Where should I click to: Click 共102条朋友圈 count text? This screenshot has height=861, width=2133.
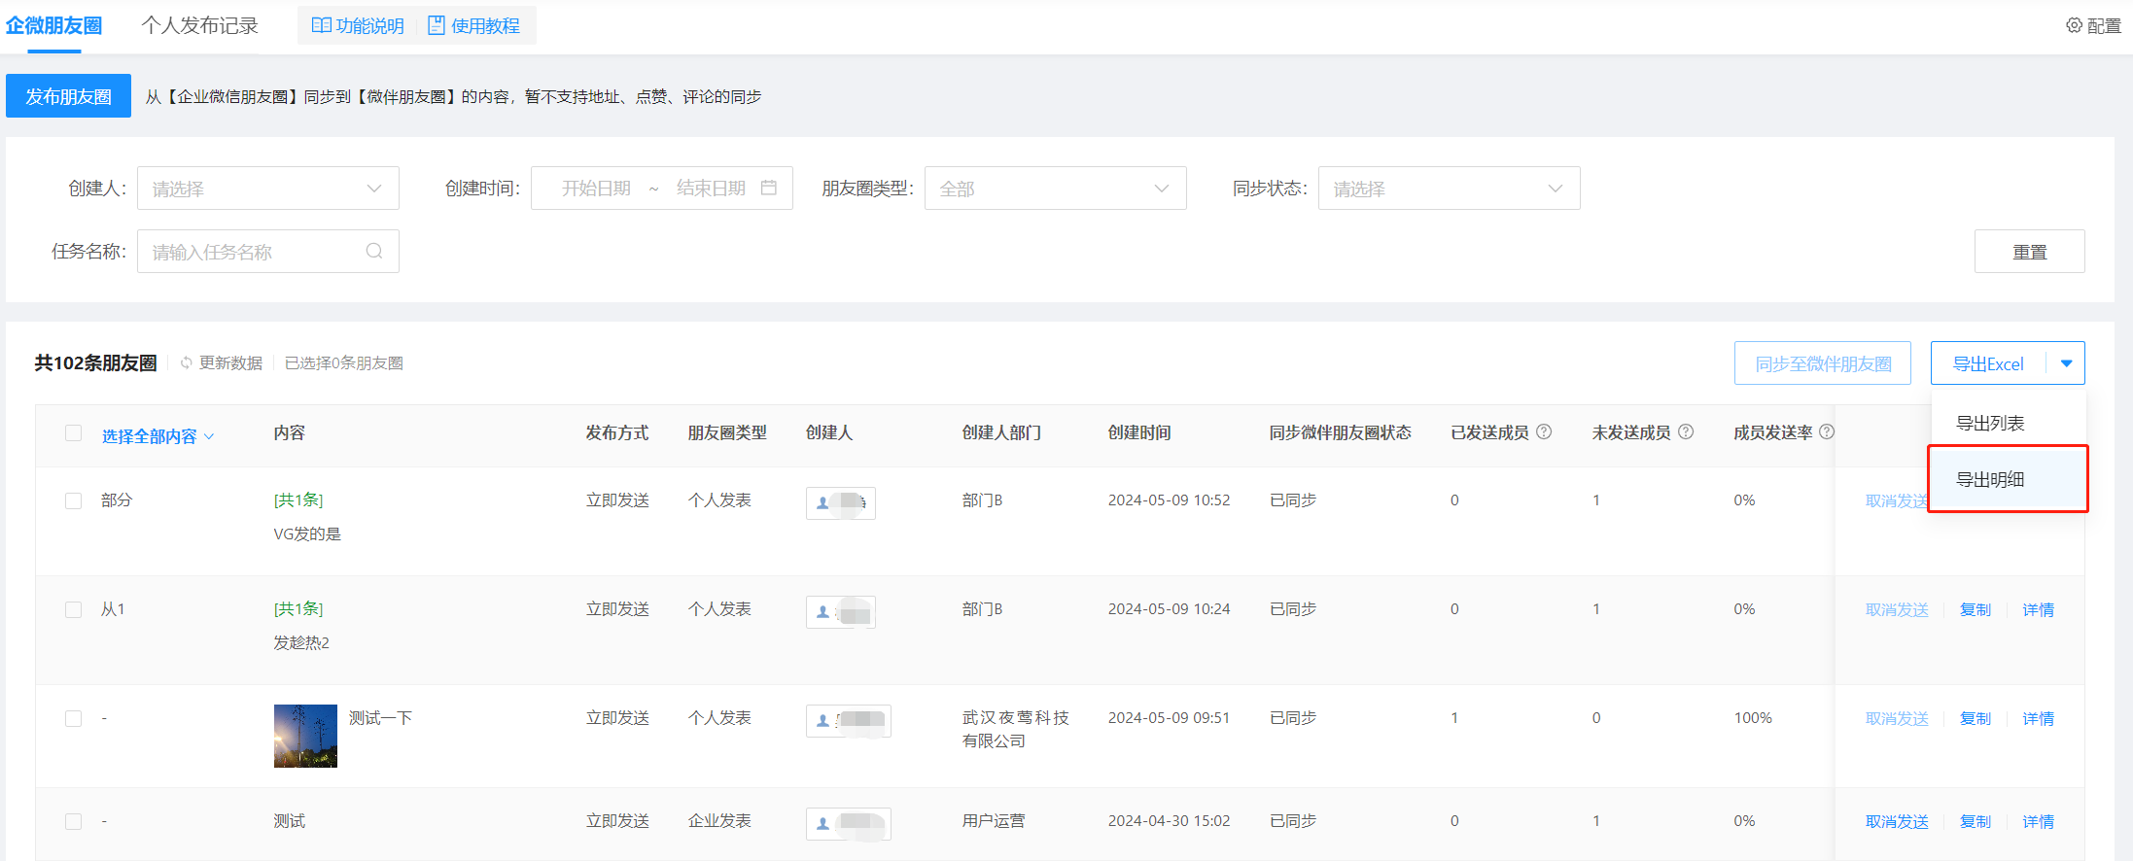click(95, 362)
